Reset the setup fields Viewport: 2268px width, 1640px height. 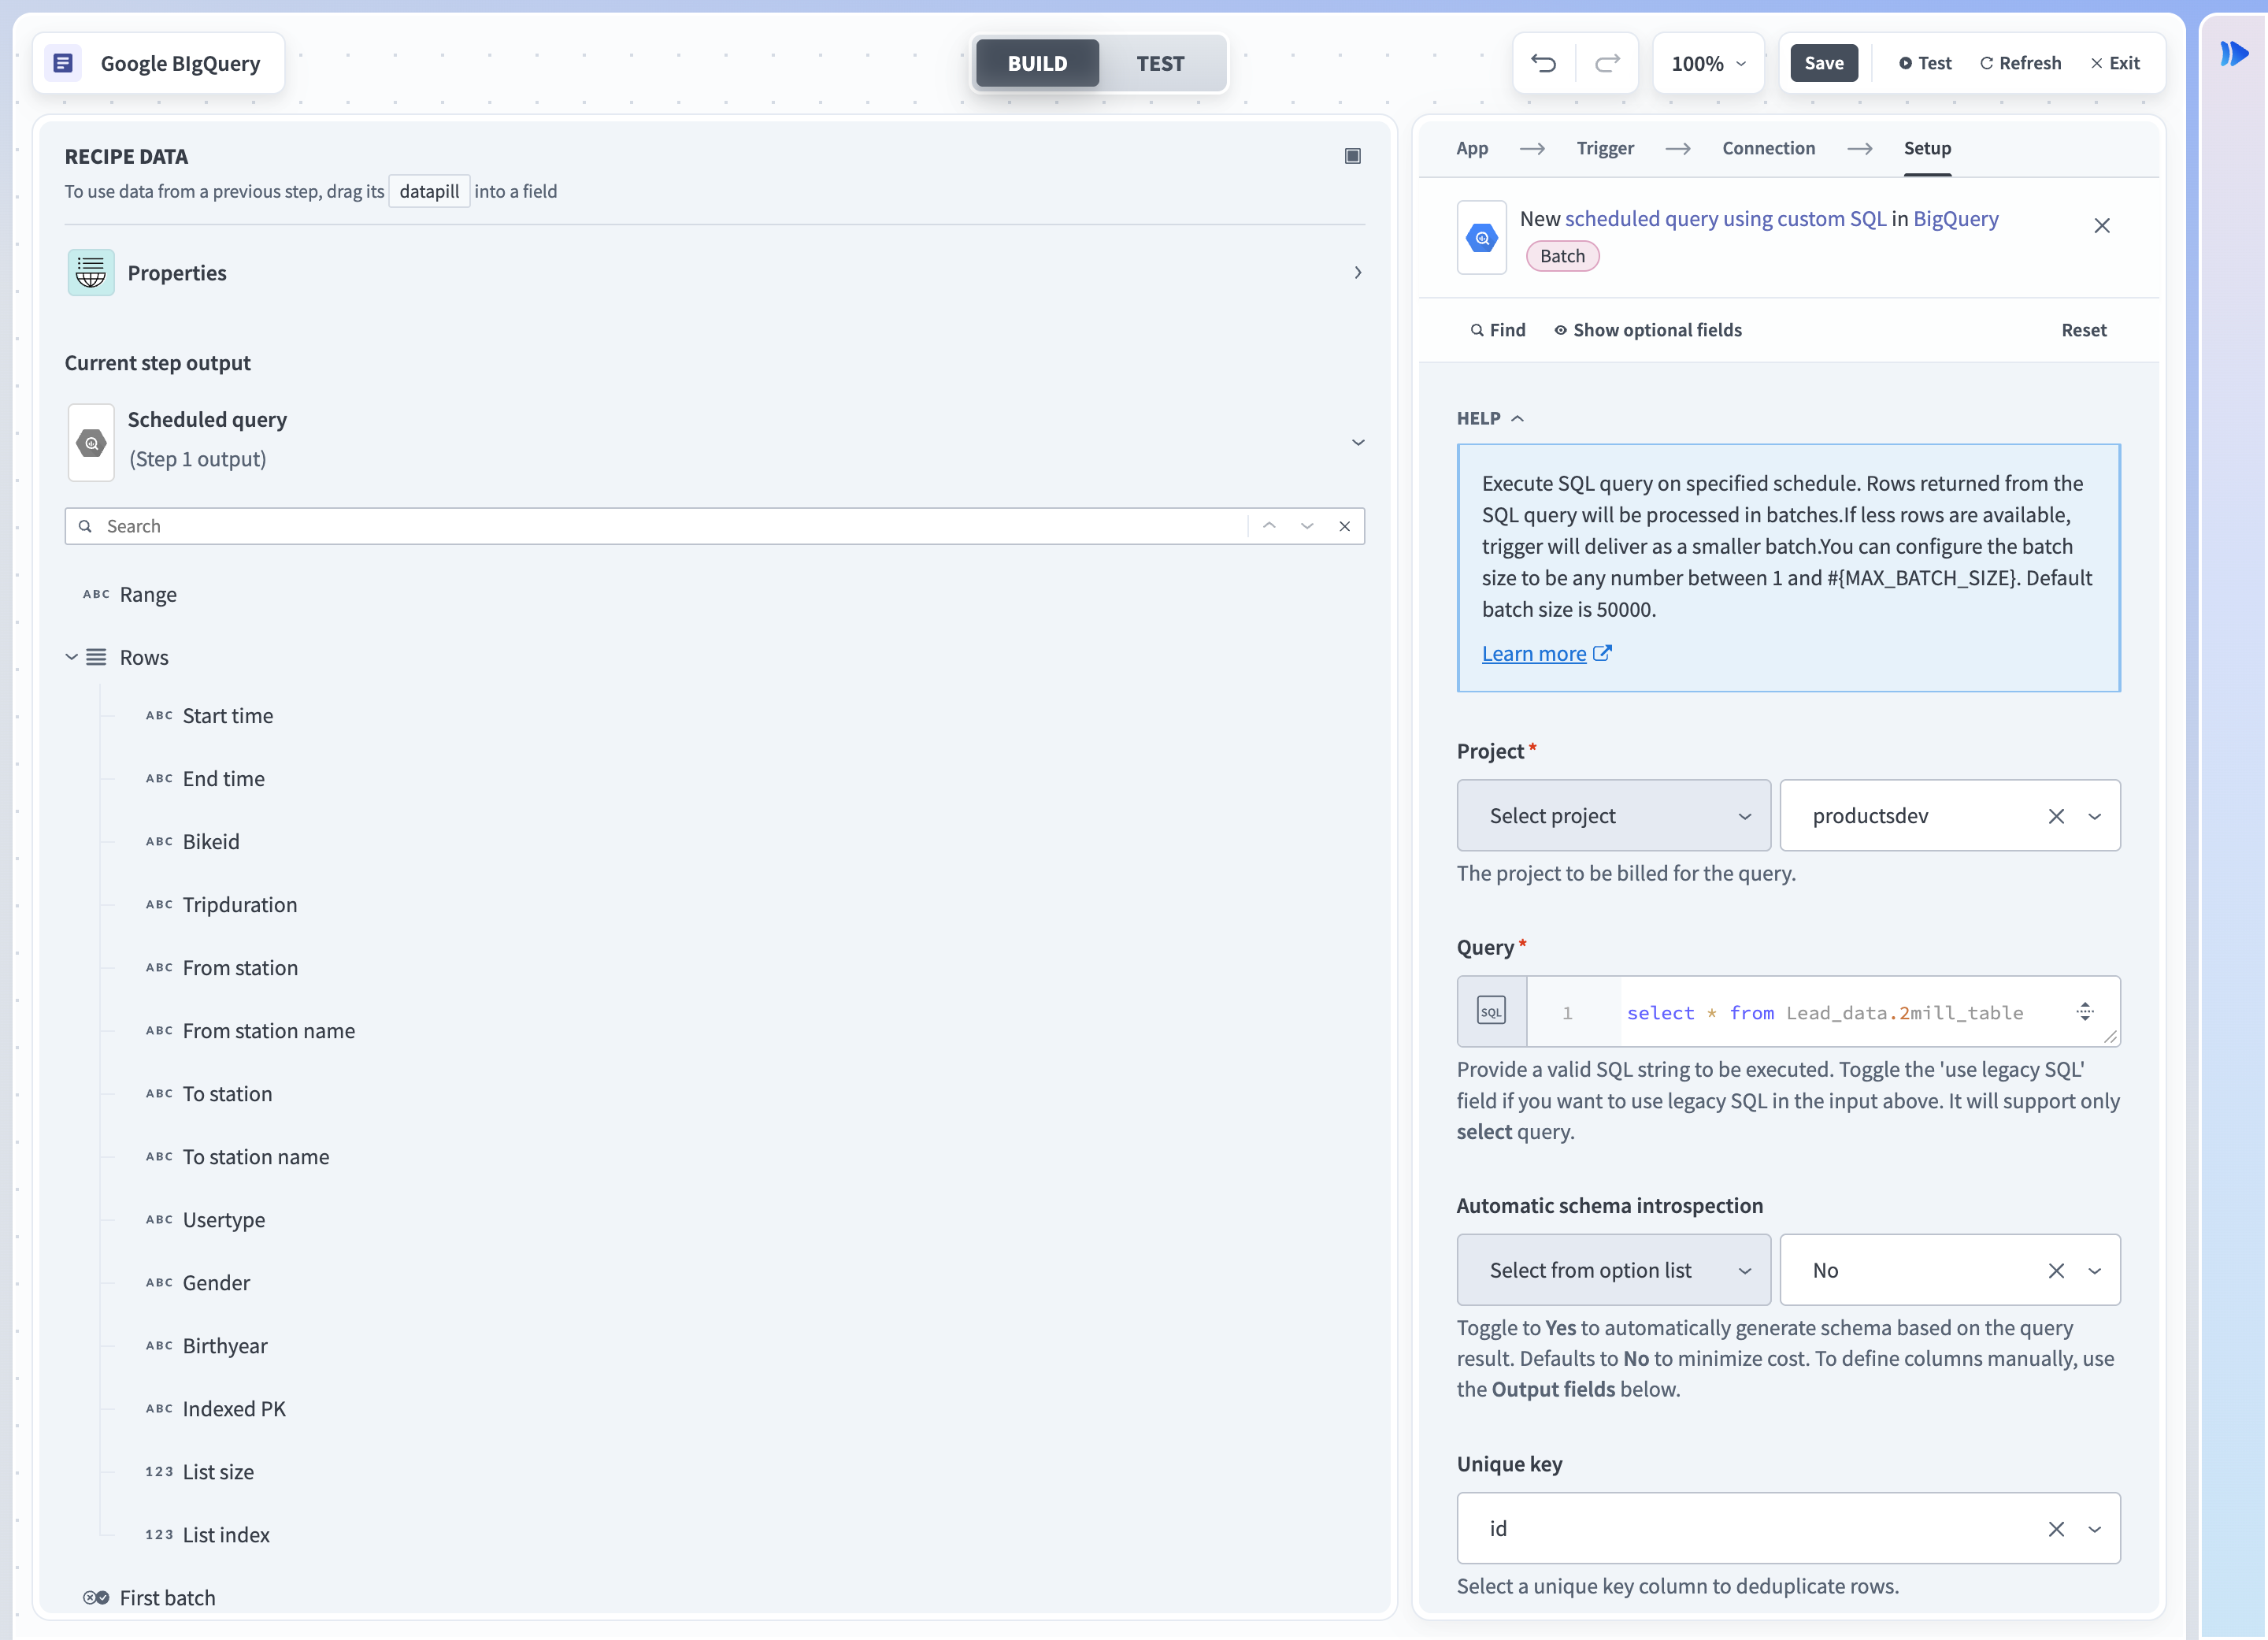(x=2083, y=330)
